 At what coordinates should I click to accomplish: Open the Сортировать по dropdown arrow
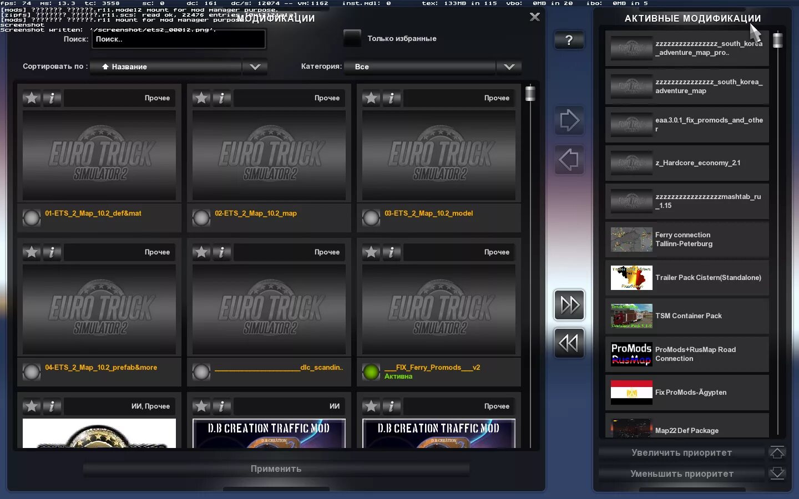[255, 67]
